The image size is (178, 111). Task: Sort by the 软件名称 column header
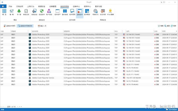[47, 31]
